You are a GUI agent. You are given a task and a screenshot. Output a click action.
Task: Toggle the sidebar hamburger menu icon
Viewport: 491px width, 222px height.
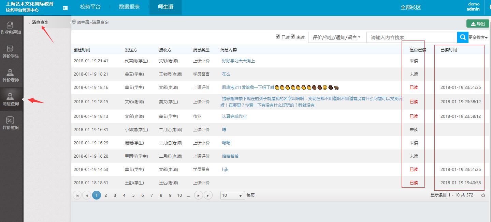click(65, 8)
